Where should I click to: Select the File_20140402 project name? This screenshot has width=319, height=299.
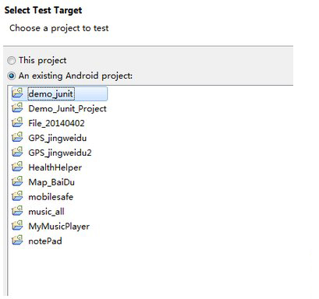(56, 123)
